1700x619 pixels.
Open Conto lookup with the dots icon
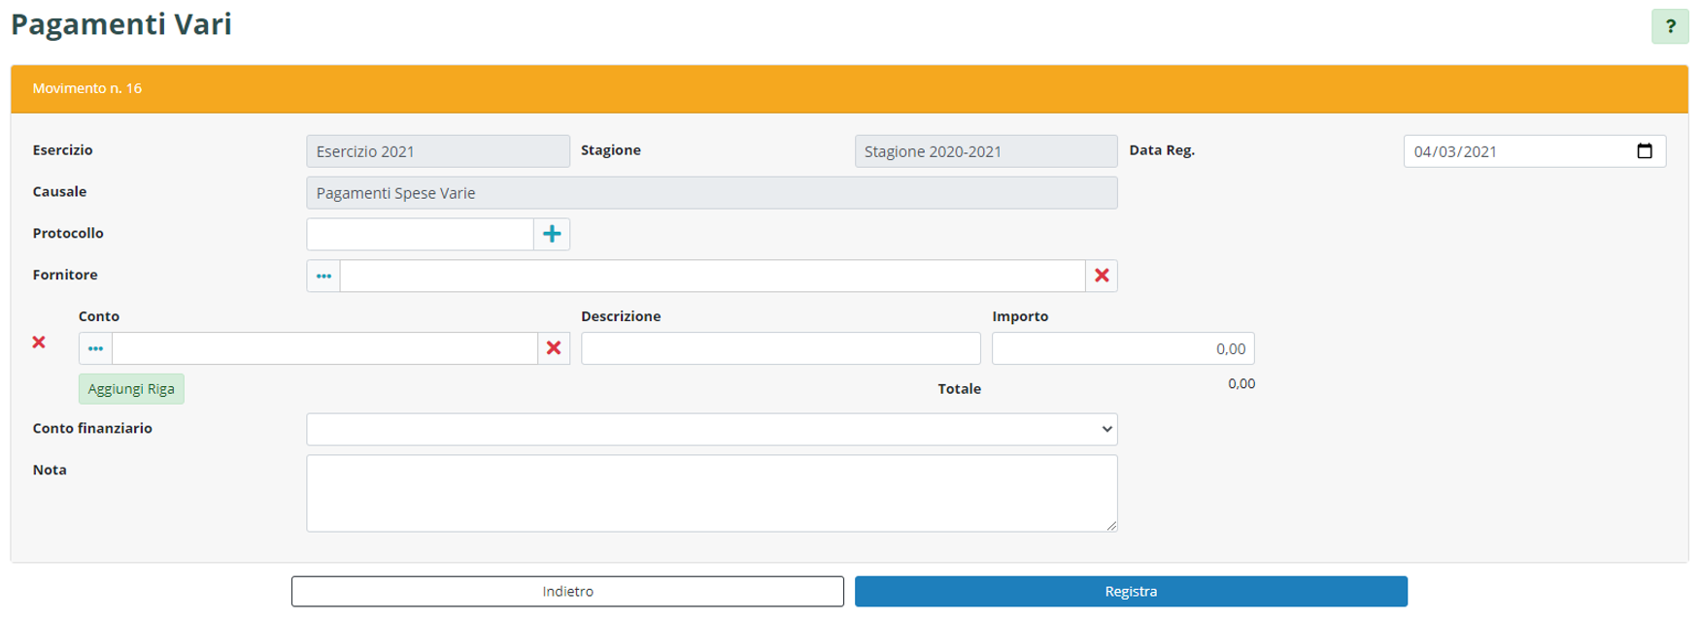coord(95,348)
